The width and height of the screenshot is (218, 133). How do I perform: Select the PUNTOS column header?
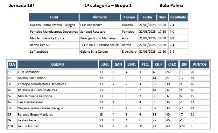(200, 64)
